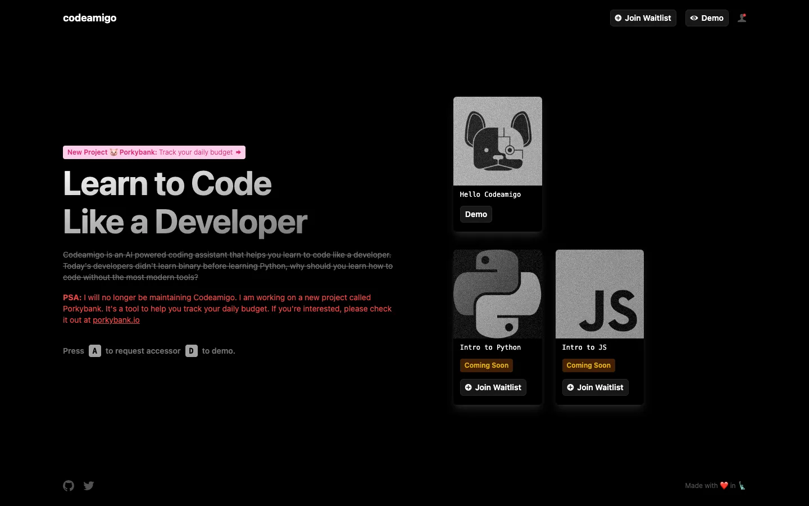The image size is (809, 506).
Task: Open the Hello Codeamigo dog thumbnail
Action: pyautogui.click(x=498, y=141)
